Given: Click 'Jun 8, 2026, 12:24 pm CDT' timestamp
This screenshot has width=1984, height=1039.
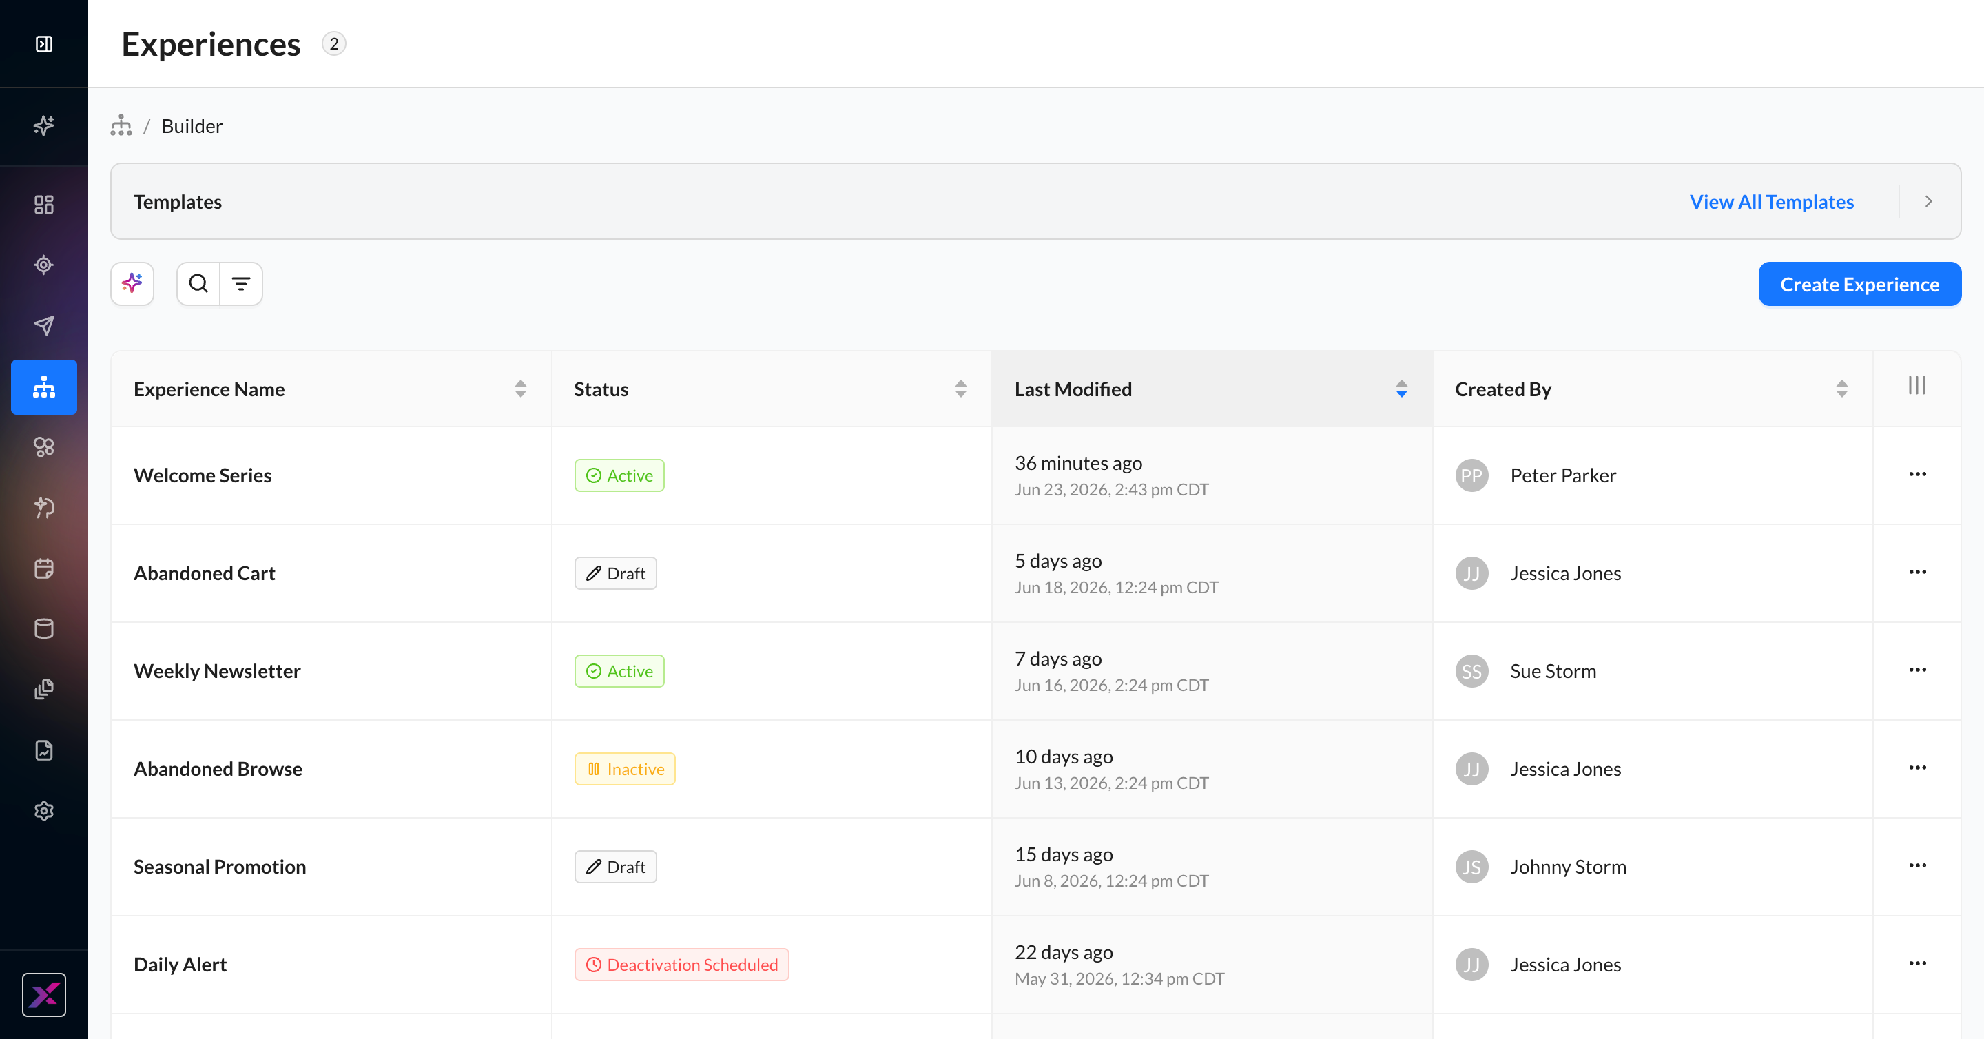Looking at the screenshot, I should [x=1111, y=881].
